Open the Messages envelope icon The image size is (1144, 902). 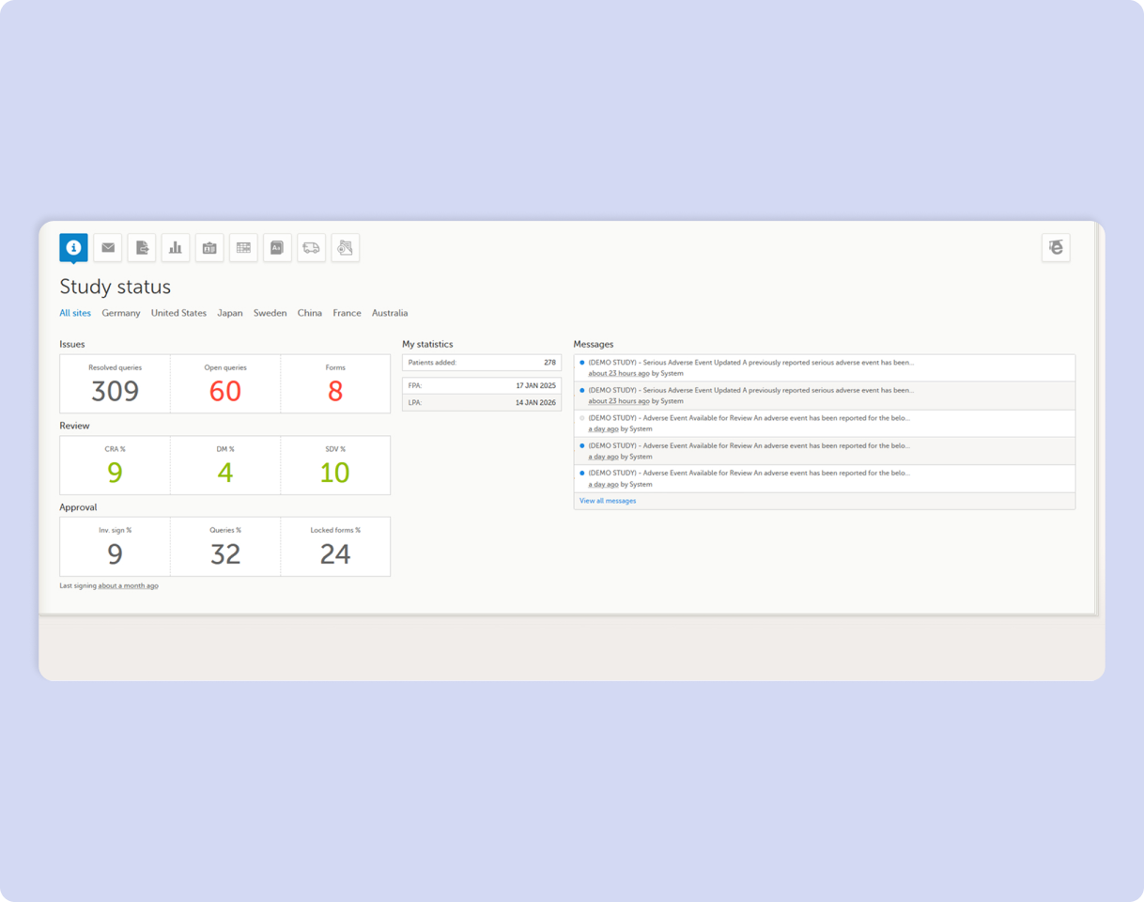pyautogui.click(x=107, y=247)
